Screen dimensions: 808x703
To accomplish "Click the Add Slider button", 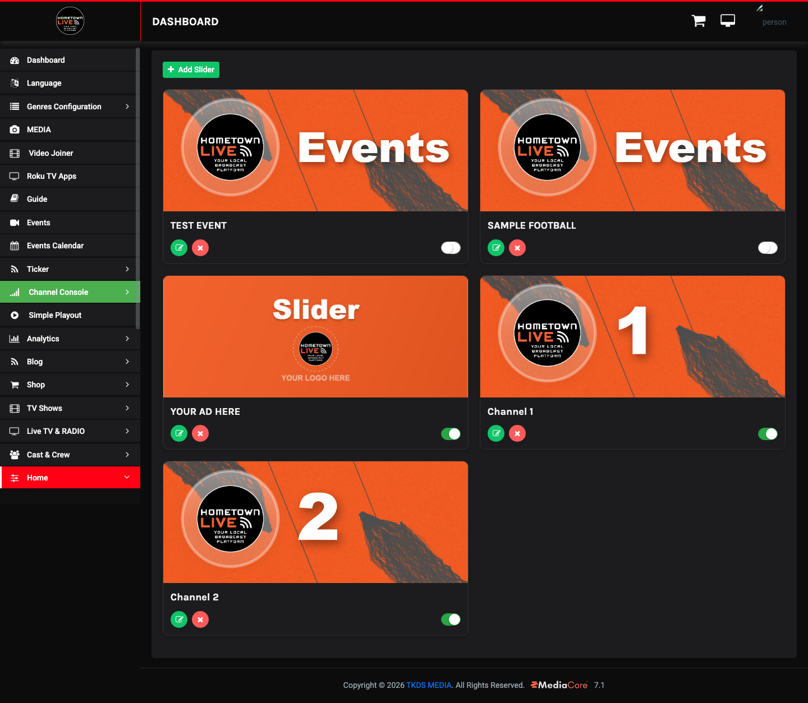I will [x=191, y=70].
